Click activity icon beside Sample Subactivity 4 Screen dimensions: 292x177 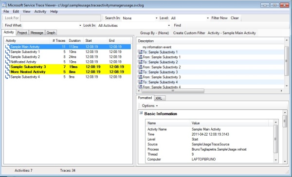click(7, 77)
